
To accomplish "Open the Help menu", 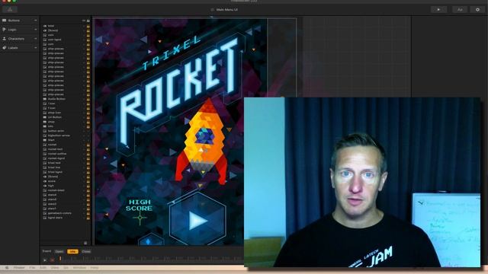I will 95,267.
